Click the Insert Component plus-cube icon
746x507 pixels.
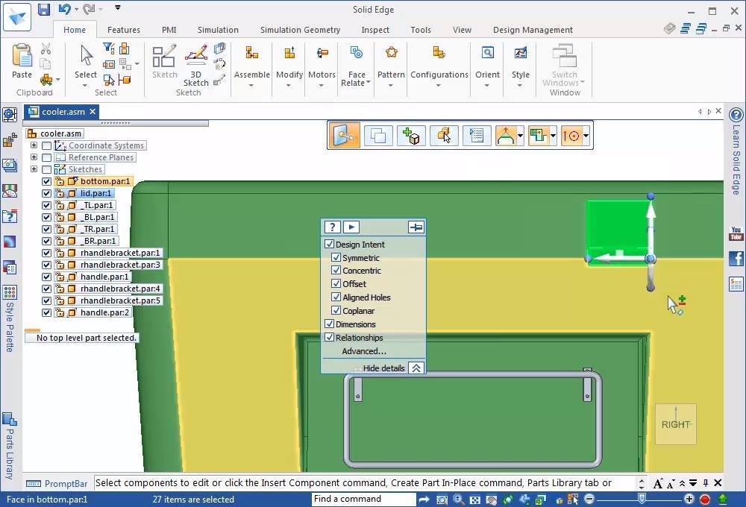coord(410,136)
